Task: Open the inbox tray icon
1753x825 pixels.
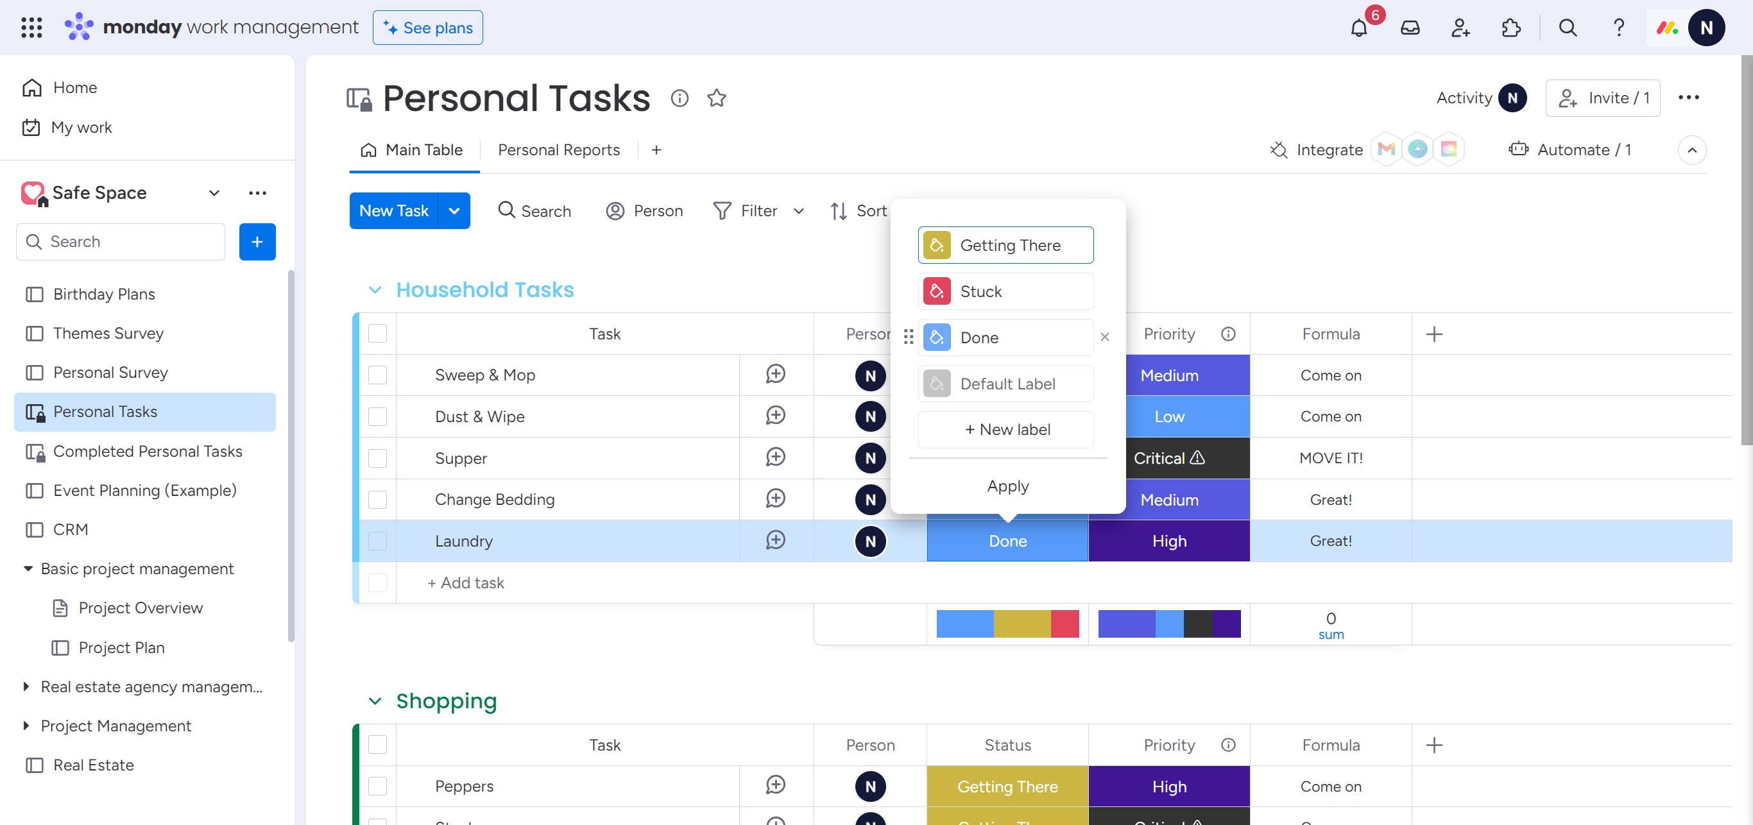Action: [1409, 28]
